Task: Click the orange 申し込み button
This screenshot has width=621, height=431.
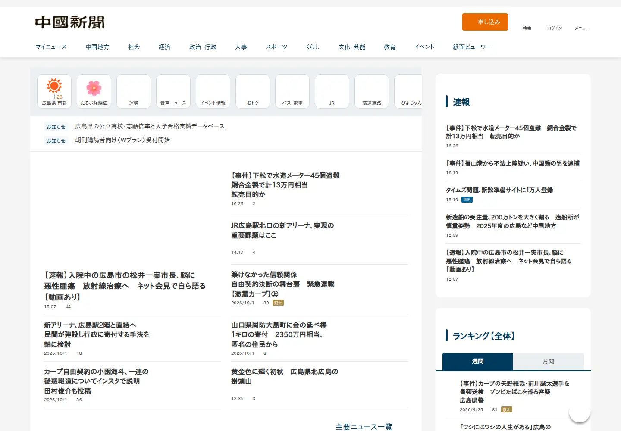Action: coord(485,22)
